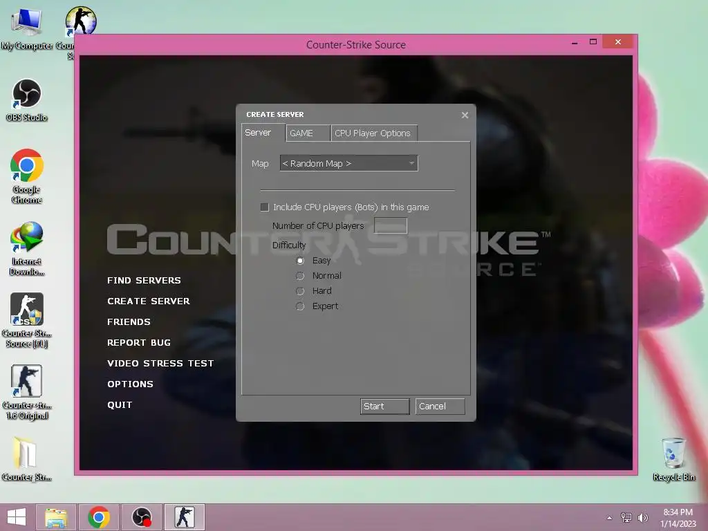The image size is (708, 531).
Task: Click REPORT BUG menu entry
Action: coord(139,343)
